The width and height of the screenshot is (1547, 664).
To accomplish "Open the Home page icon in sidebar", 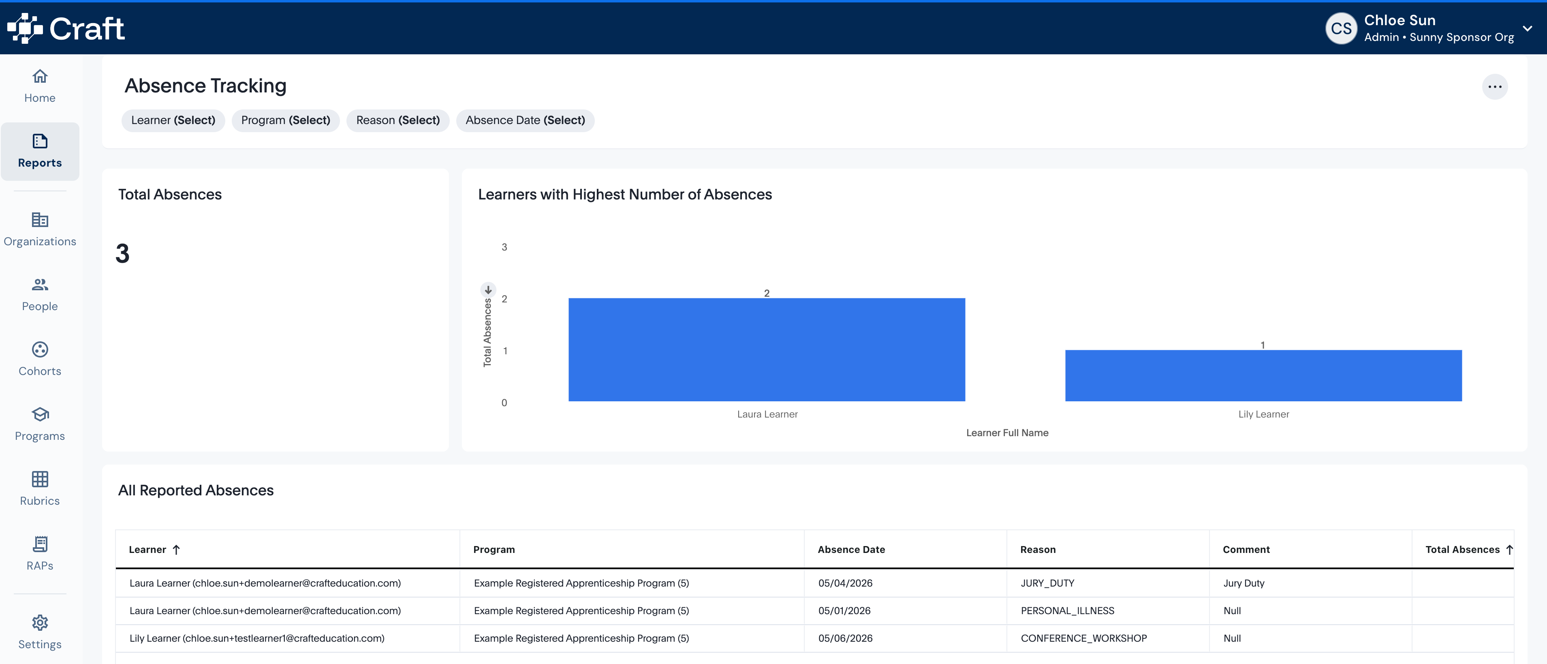I will 40,76.
